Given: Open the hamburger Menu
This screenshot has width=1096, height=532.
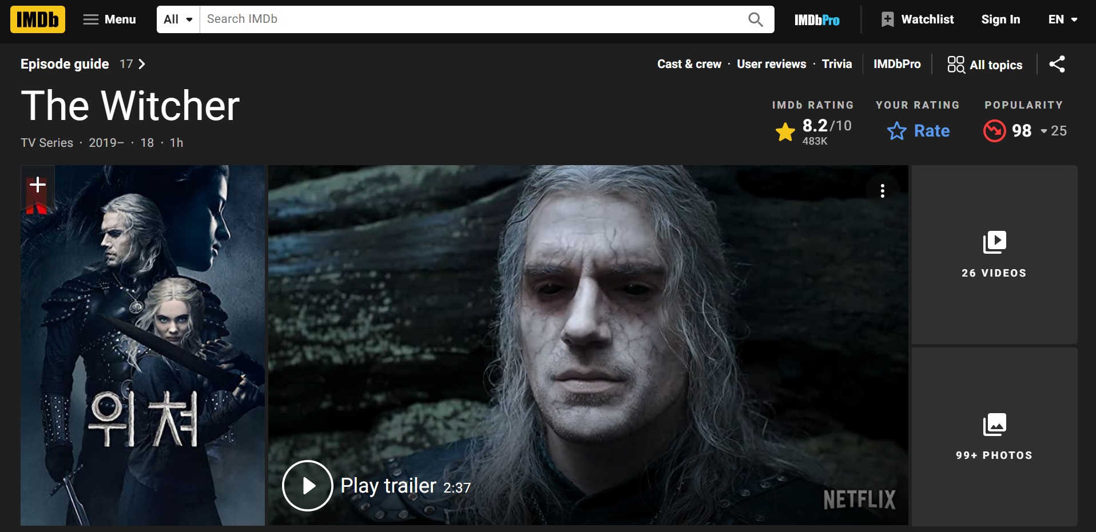Looking at the screenshot, I should pos(109,19).
